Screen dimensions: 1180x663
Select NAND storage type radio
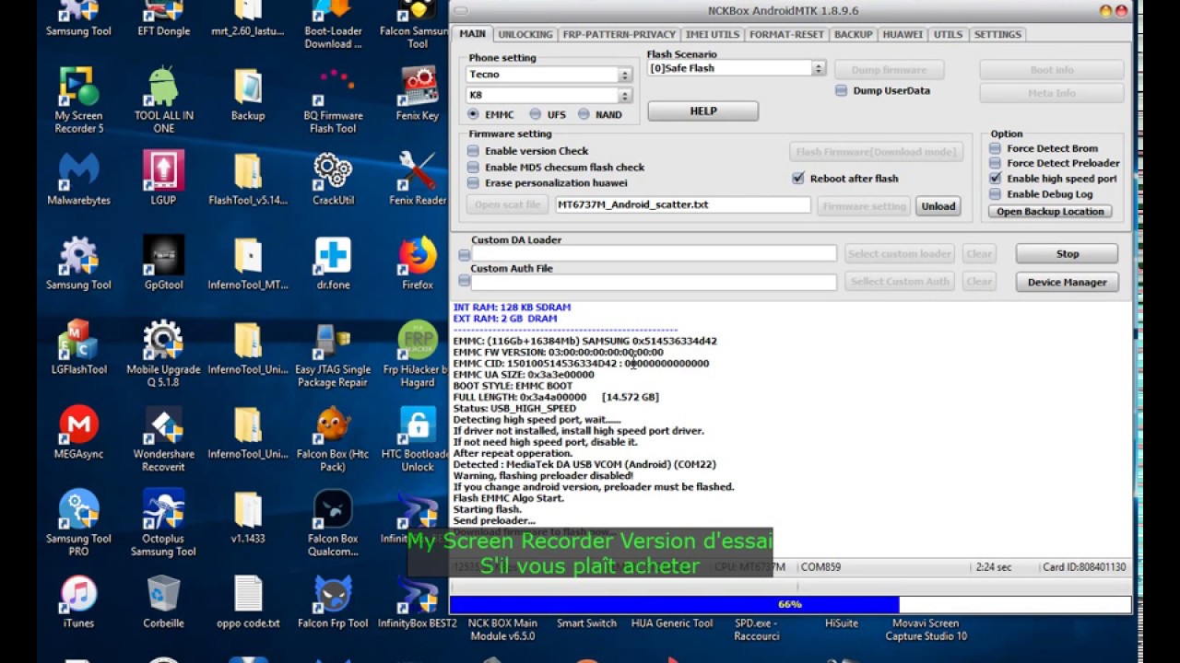584,114
